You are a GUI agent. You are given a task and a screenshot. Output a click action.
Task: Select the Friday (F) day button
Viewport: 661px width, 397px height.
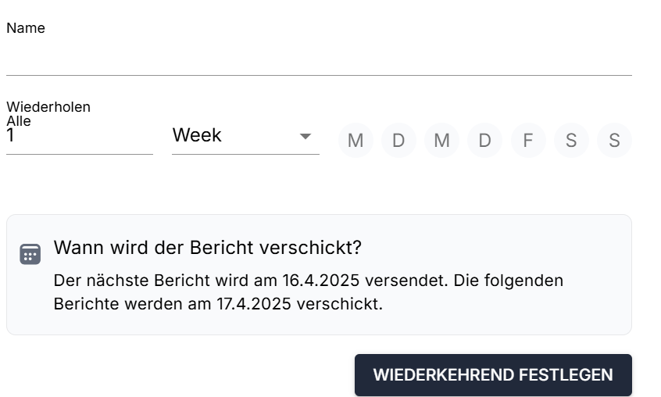tap(528, 141)
